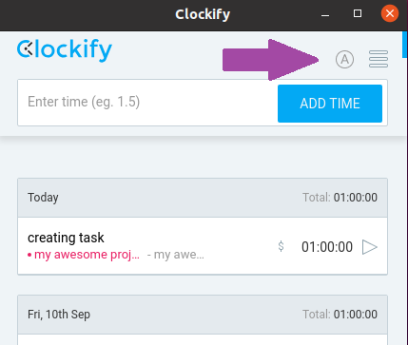Click the Today group header

click(x=203, y=198)
